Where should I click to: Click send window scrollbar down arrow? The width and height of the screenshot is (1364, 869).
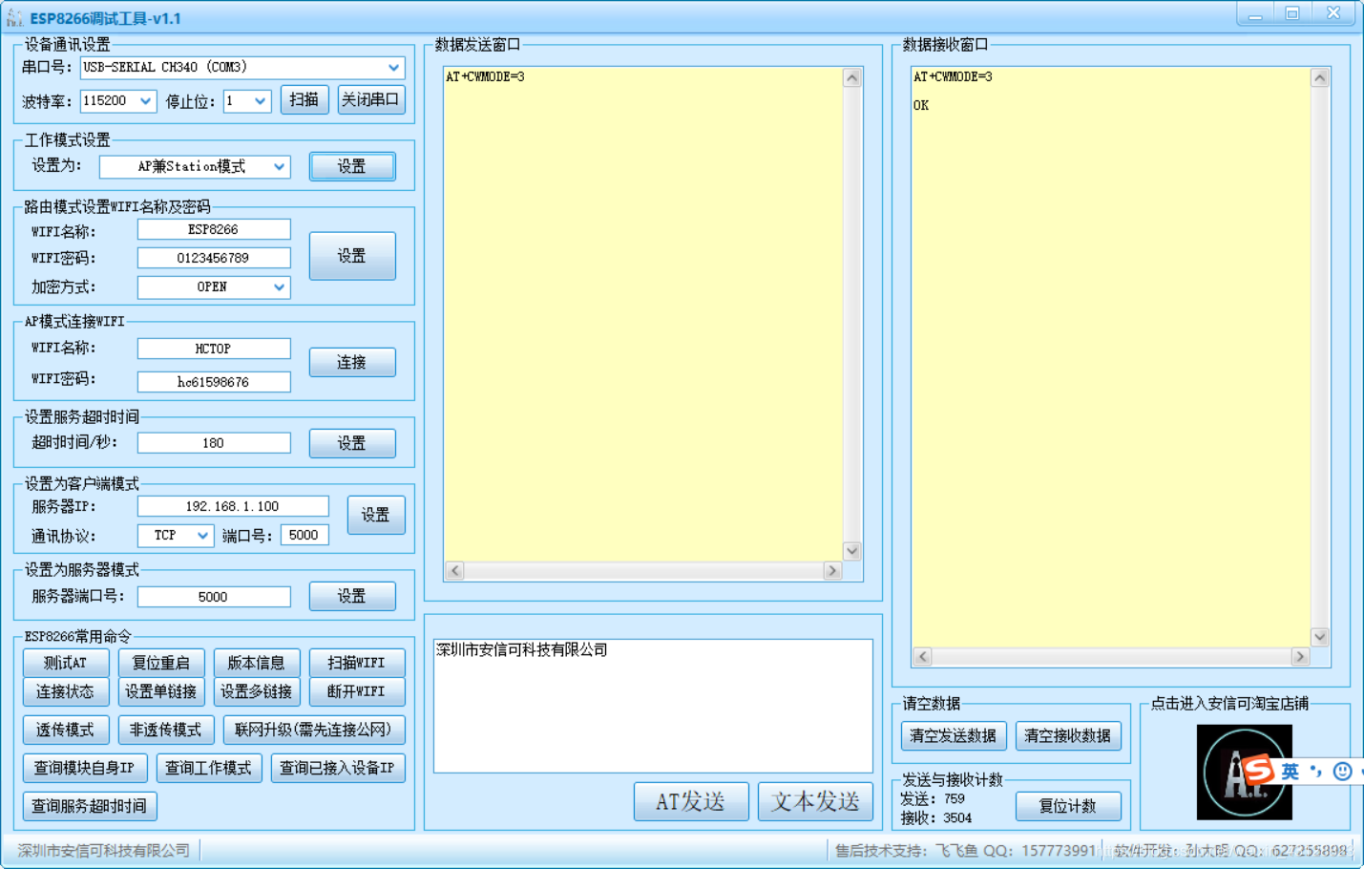click(852, 551)
